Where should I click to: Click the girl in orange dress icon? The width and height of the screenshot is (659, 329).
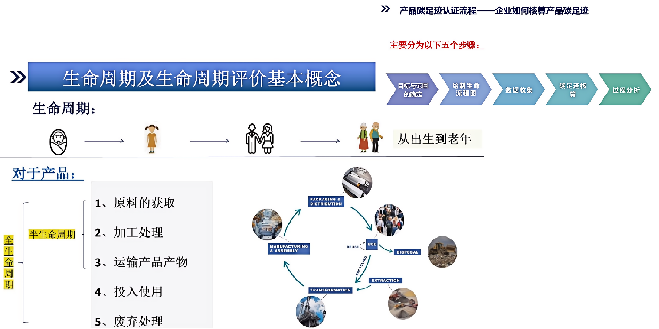[x=152, y=139]
